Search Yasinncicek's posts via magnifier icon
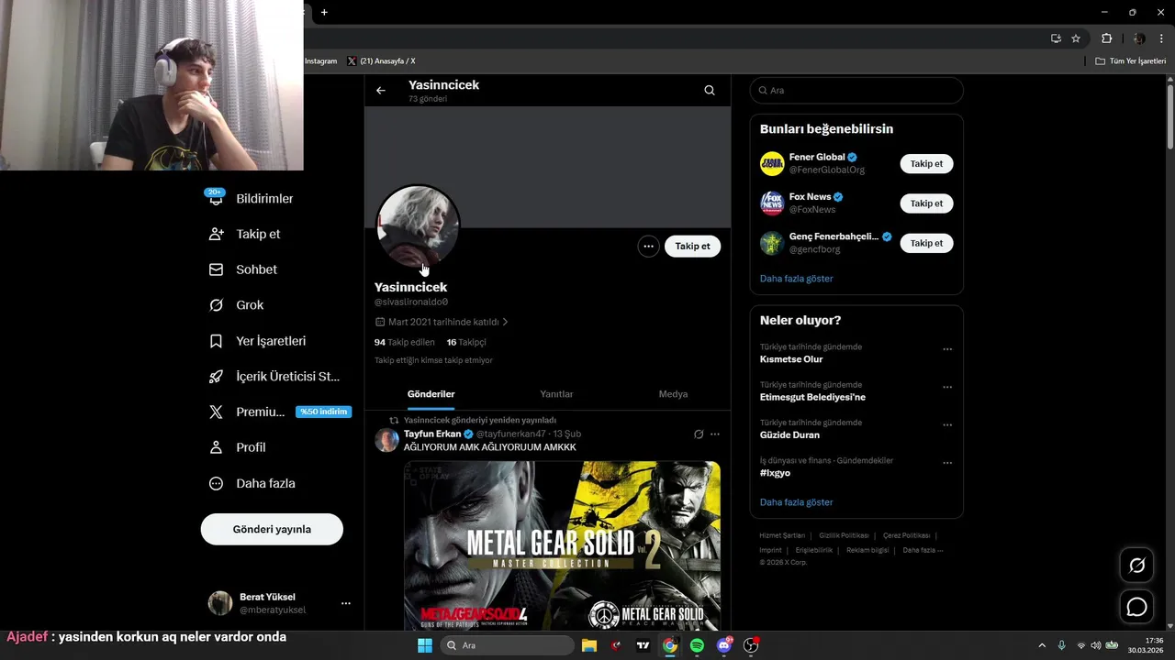1175x660 pixels. (x=710, y=90)
